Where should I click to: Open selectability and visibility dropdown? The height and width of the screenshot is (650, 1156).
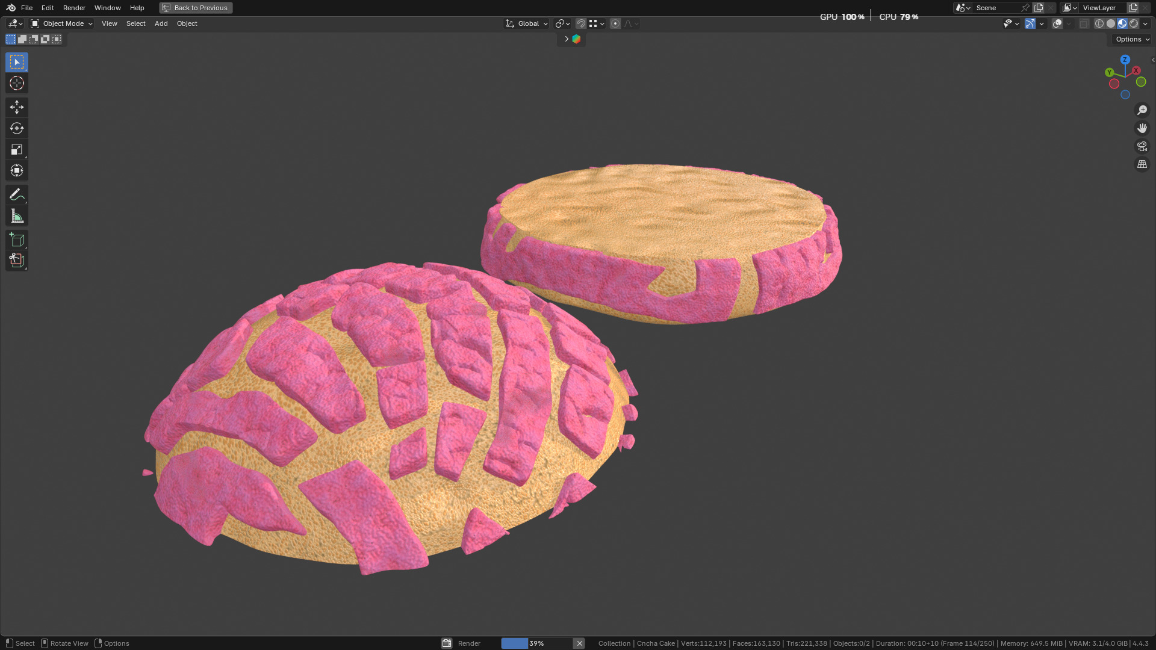tap(1011, 23)
